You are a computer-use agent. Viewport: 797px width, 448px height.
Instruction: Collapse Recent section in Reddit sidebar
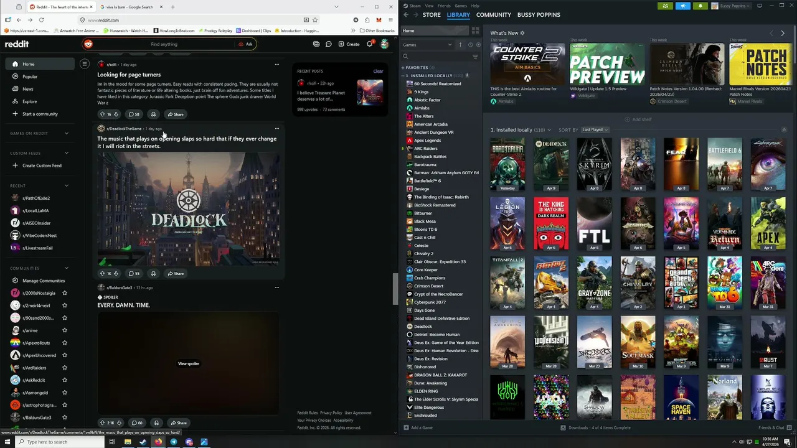[67, 185]
